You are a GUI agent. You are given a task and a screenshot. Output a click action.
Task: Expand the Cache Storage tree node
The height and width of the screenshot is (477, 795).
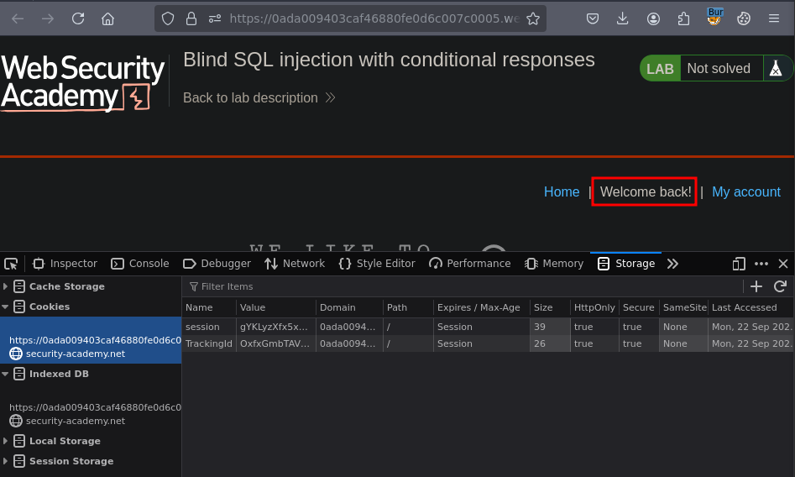(x=6, y=286)
